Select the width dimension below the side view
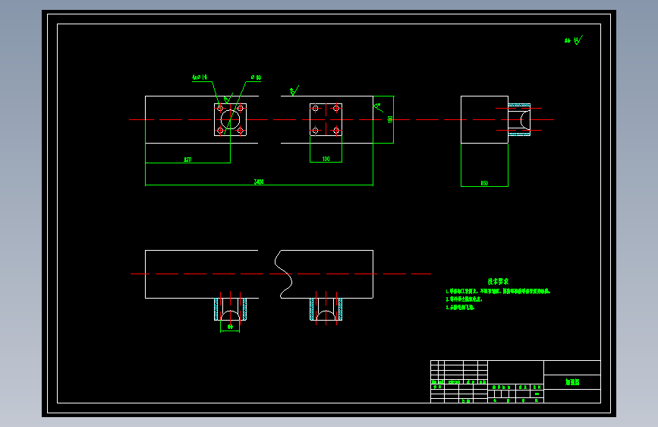658x427 pixels. (x=485, y=183)
